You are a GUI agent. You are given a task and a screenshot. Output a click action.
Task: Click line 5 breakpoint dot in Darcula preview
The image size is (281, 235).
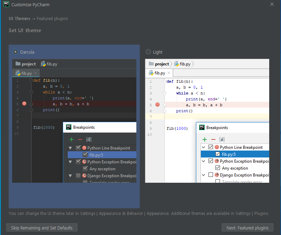coord(24,103)
